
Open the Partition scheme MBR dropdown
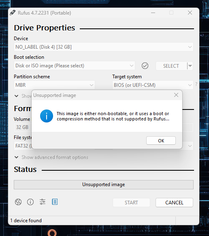point(54,85)
